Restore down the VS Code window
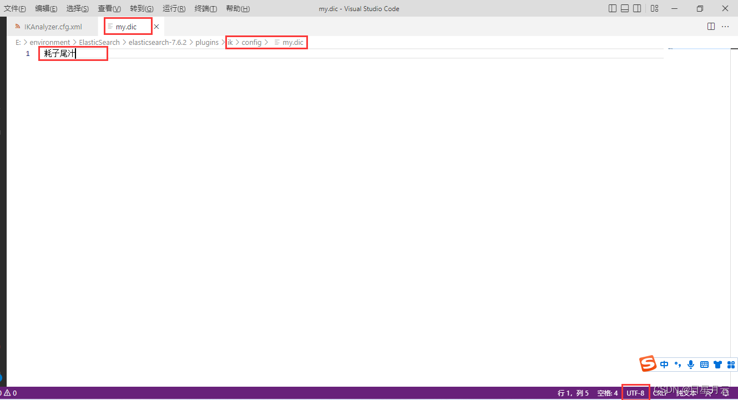 pyautogui.click(x=700, y=8)
